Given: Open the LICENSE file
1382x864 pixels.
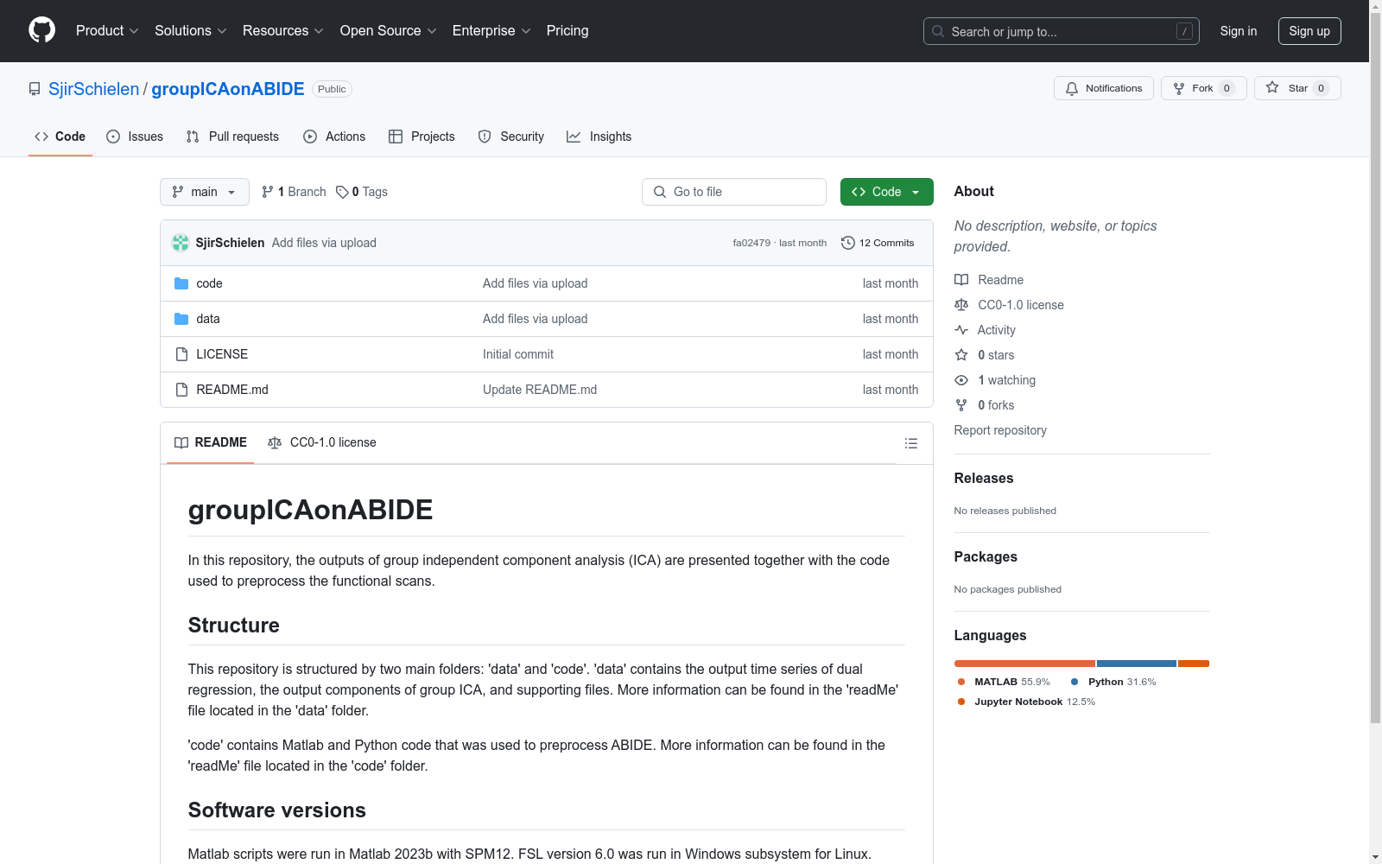Looking at the screenshot, I should click(x=222, y=354).
